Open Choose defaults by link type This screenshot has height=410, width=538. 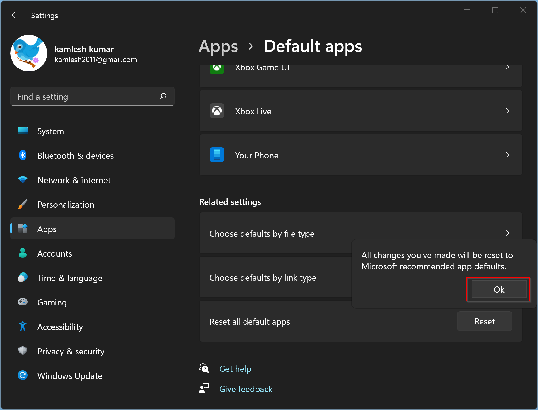click(276, 277)
